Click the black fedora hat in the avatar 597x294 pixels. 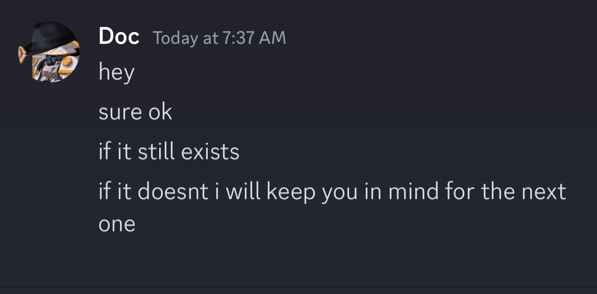tap(49, 38)
